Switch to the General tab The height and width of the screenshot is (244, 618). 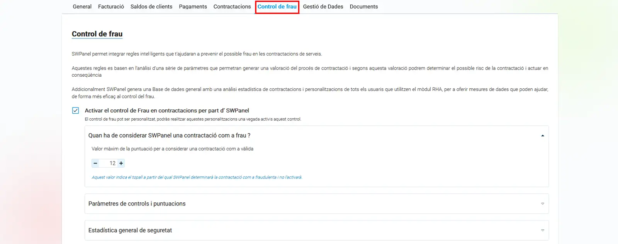(x=82, y=7)
